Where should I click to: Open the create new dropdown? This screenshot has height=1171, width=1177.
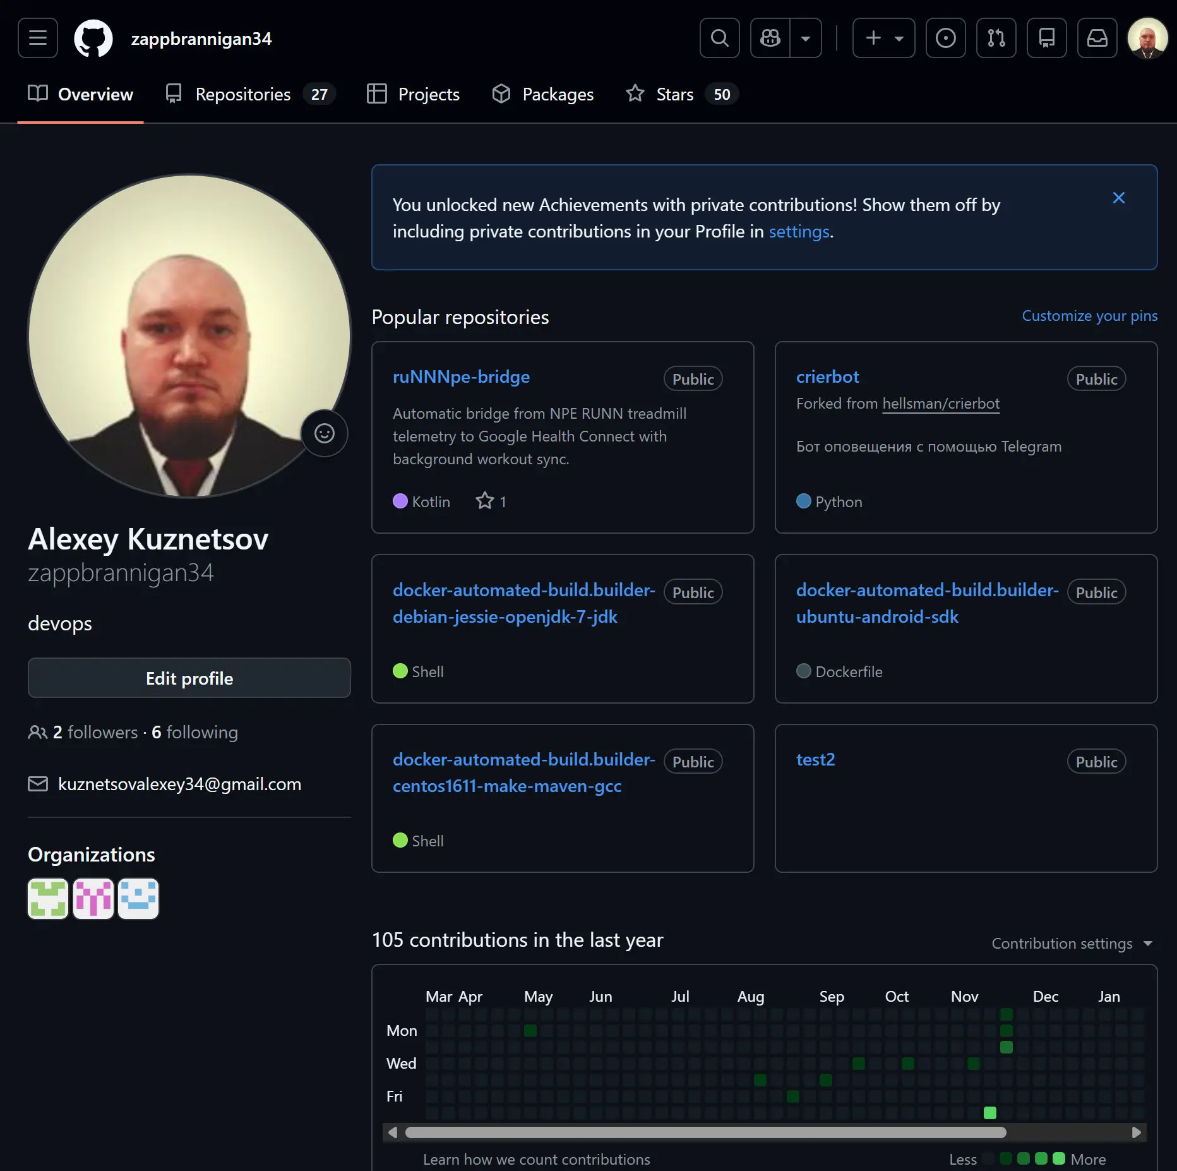883,38
